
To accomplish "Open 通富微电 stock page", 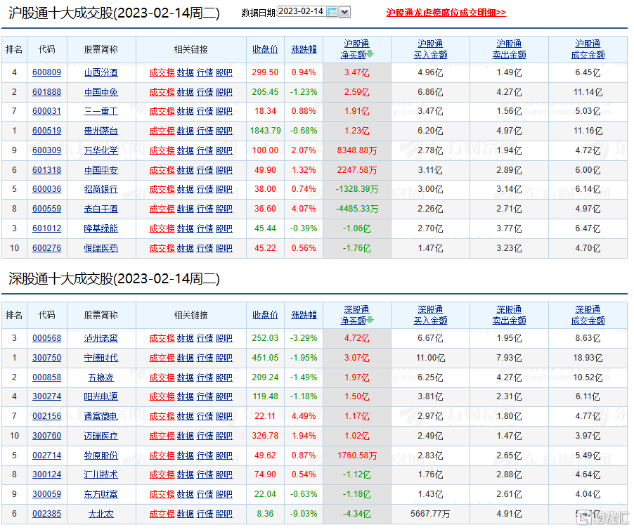I will 101,416.
